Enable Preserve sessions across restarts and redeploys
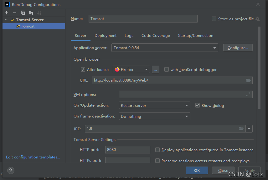 click(157, 161)
